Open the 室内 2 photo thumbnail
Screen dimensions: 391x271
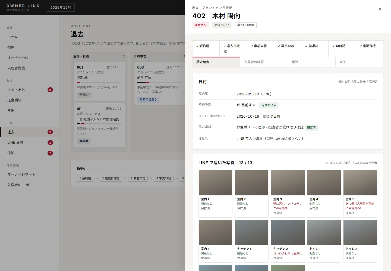[251, 183]
